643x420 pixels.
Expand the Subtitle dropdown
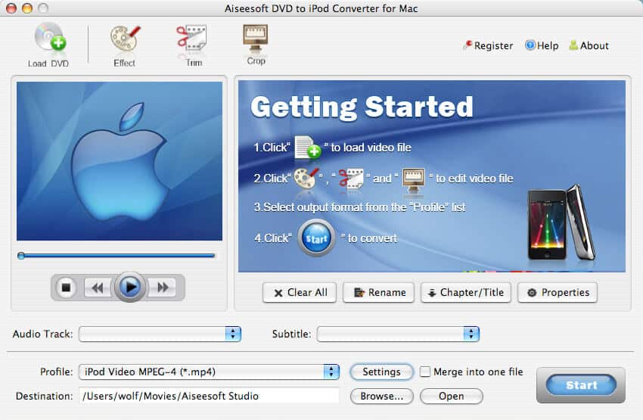(x=398, y=334)
